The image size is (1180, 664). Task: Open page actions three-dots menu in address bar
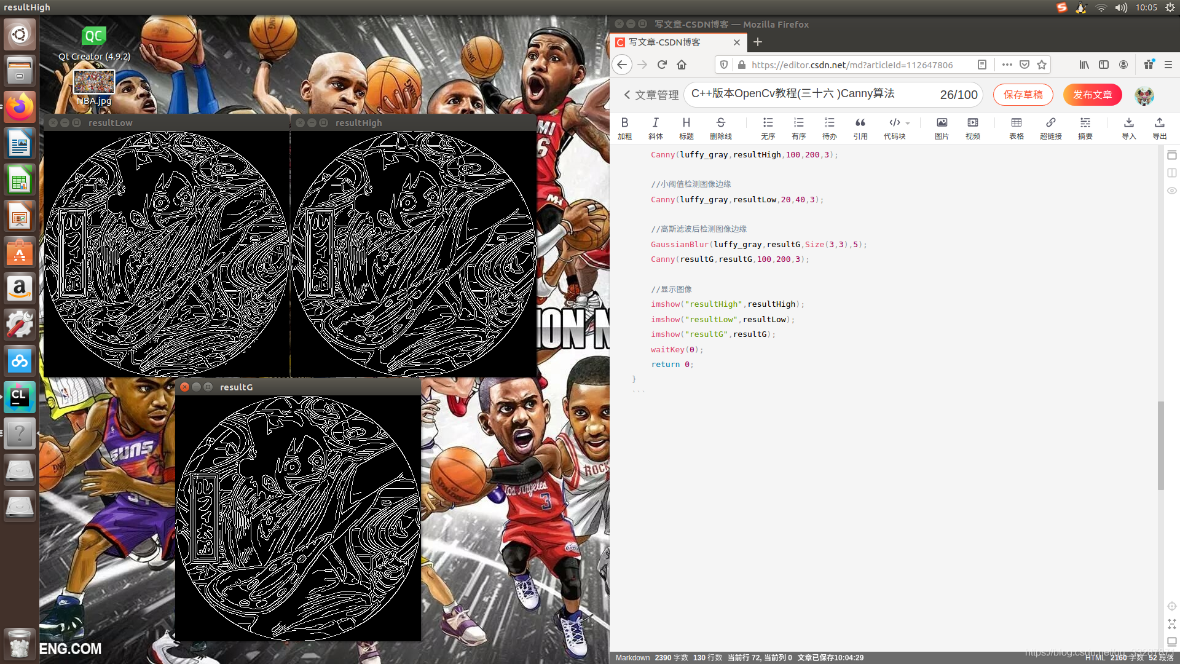point(1007,65)
